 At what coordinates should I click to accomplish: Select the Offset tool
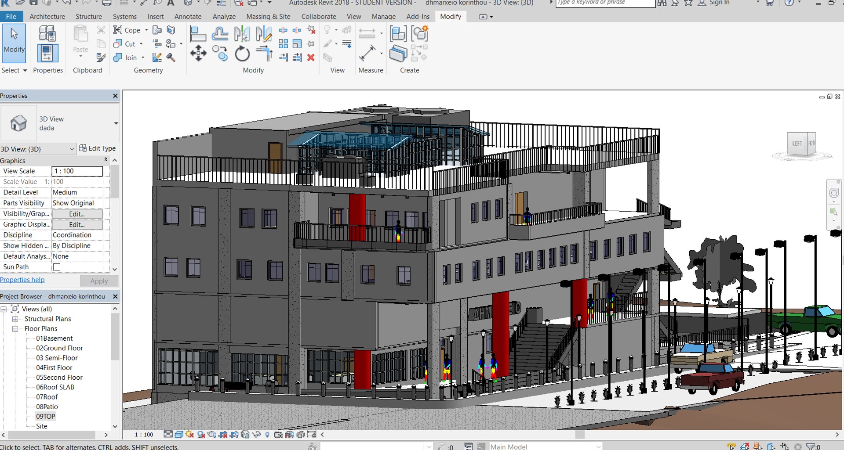coord(220,34)
